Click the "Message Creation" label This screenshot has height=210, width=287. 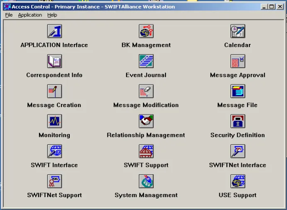[54, 105]
